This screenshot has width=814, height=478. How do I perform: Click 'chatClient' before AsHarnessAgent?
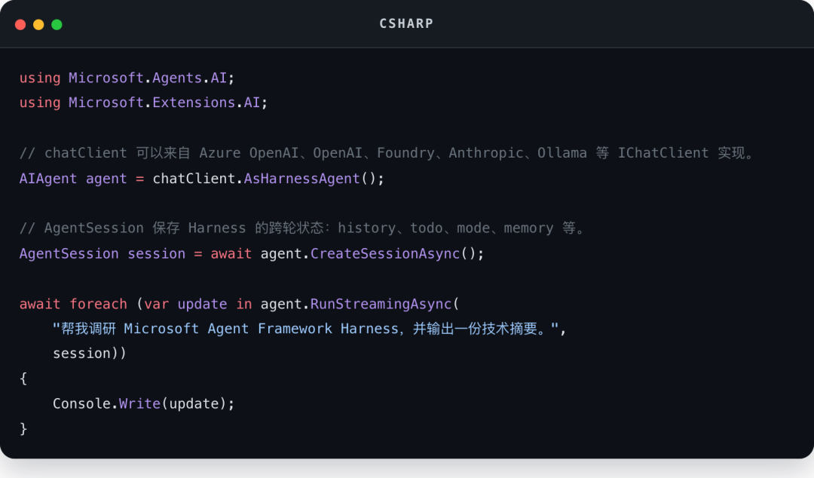(194, 179)
